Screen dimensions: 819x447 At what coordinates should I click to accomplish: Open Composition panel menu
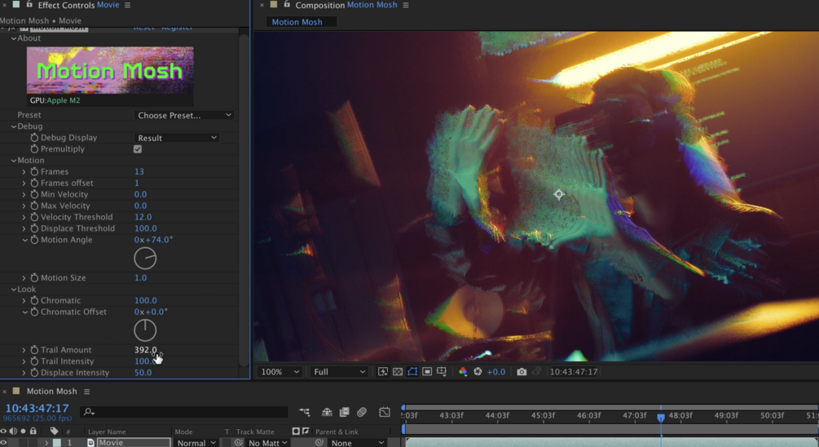[x=405, y=5]
